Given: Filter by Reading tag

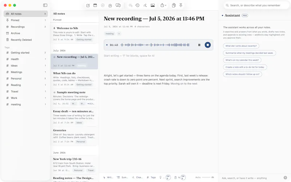Looking at the screenshot, I should pos(26,85).
